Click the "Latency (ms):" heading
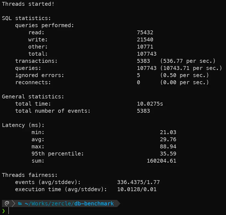This screenshot has width=226, height=215. pos(23,125)
